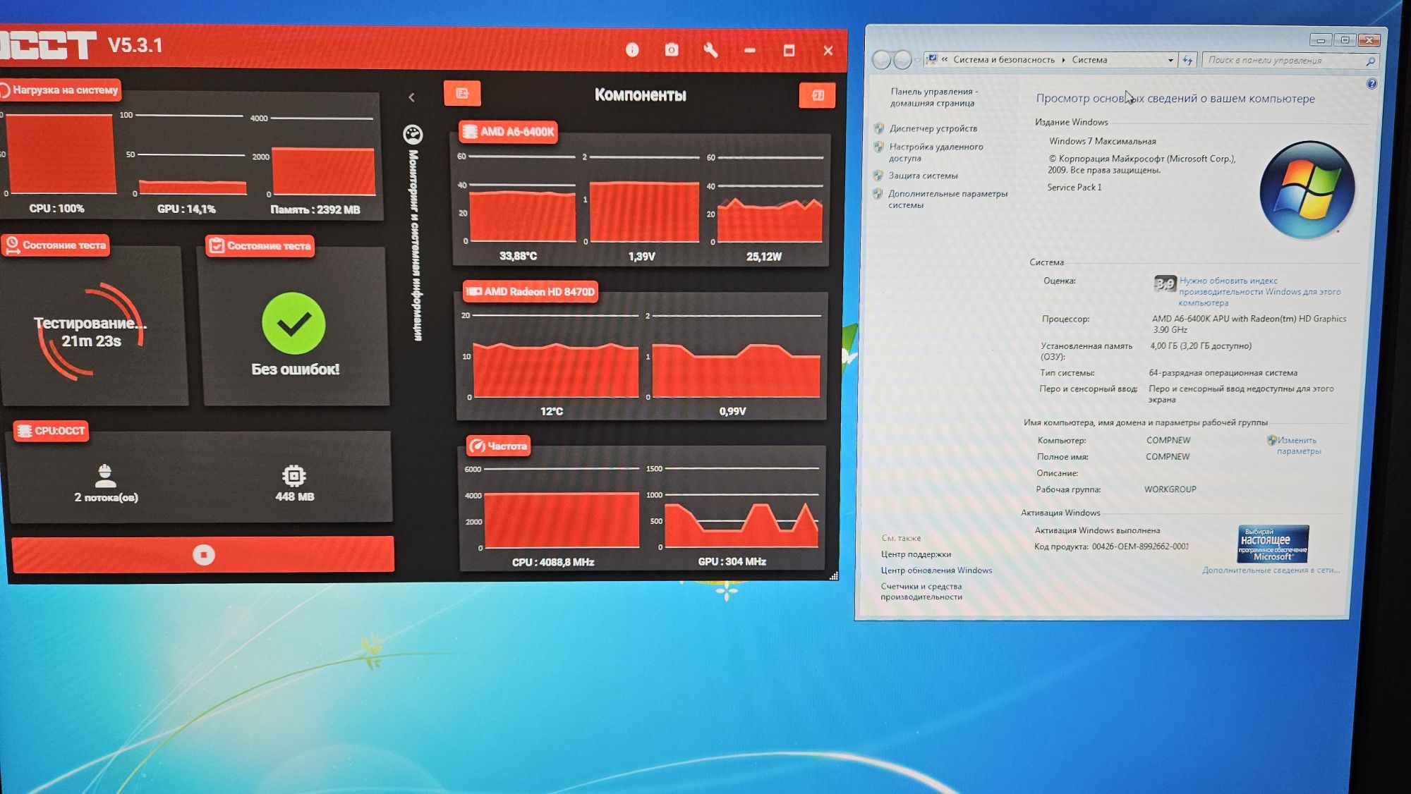1411x794 pixels.
Task: Click the Control Panel search field
Action: pyautogui.click(x=1290, y=61)
